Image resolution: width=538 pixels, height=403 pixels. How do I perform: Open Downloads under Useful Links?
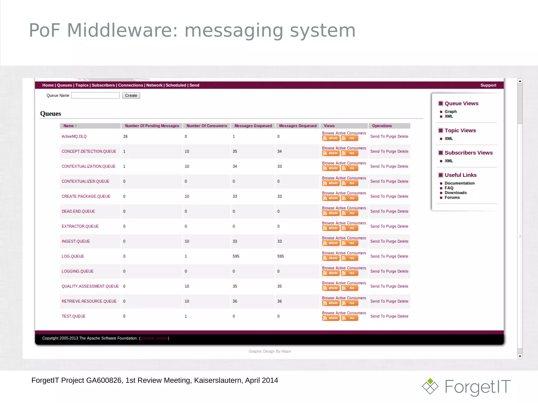(x=456, y=193)
